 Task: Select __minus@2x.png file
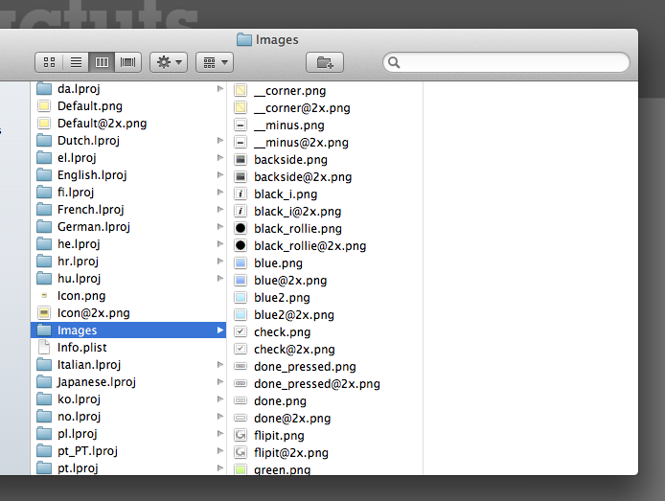coord(325,143)
